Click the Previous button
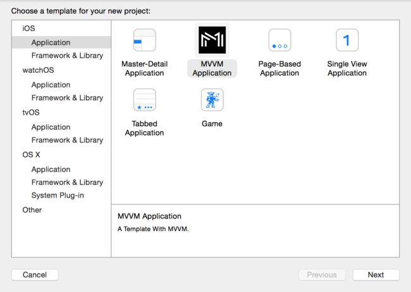The image size is (411, 292). 322,275
